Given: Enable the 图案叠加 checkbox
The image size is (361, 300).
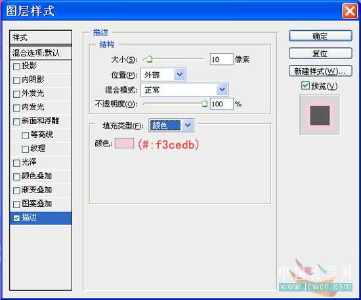Looking at the screenshot, I should pos(16,204).
